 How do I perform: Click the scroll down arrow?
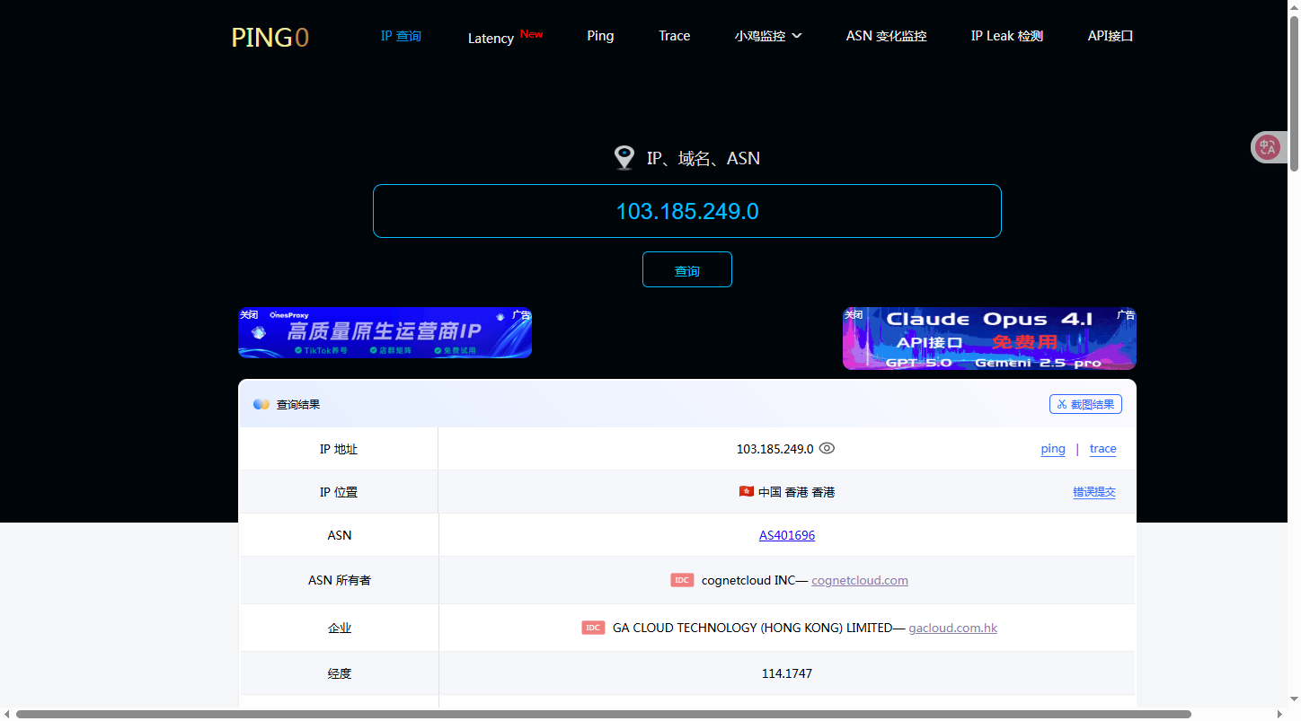click(x=1294, y=699)
